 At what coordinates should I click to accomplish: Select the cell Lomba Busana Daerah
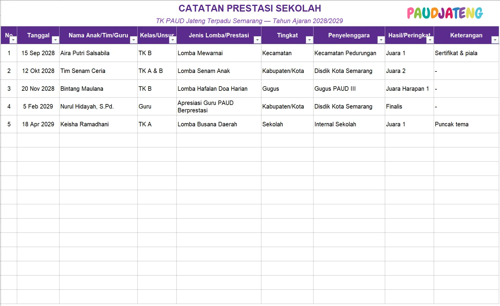click(x=219, y=124)
